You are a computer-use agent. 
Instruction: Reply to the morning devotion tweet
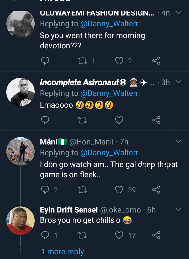[x=45, y=61]
